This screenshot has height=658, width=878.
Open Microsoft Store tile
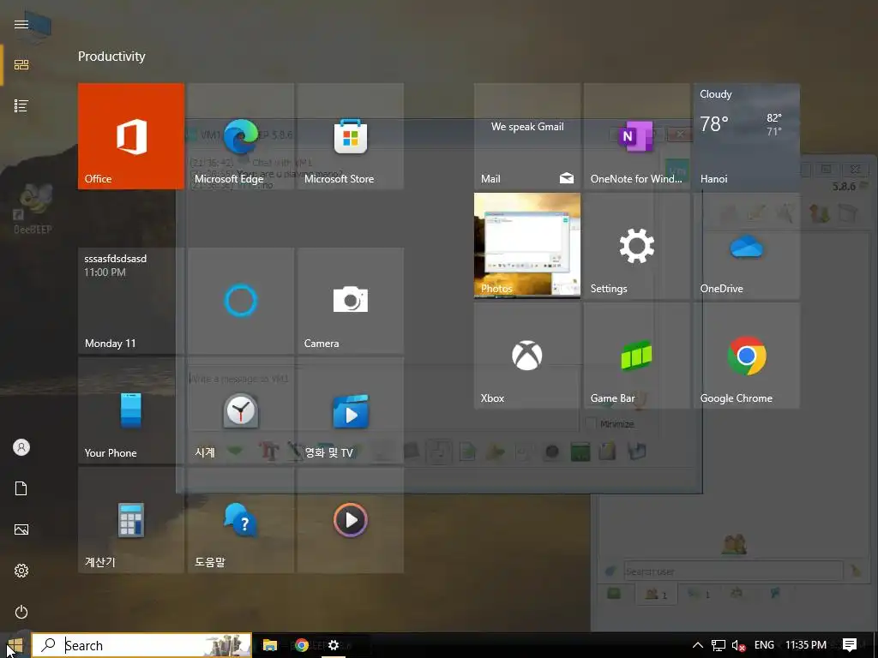pyautogui.click(x=351, y=136)
